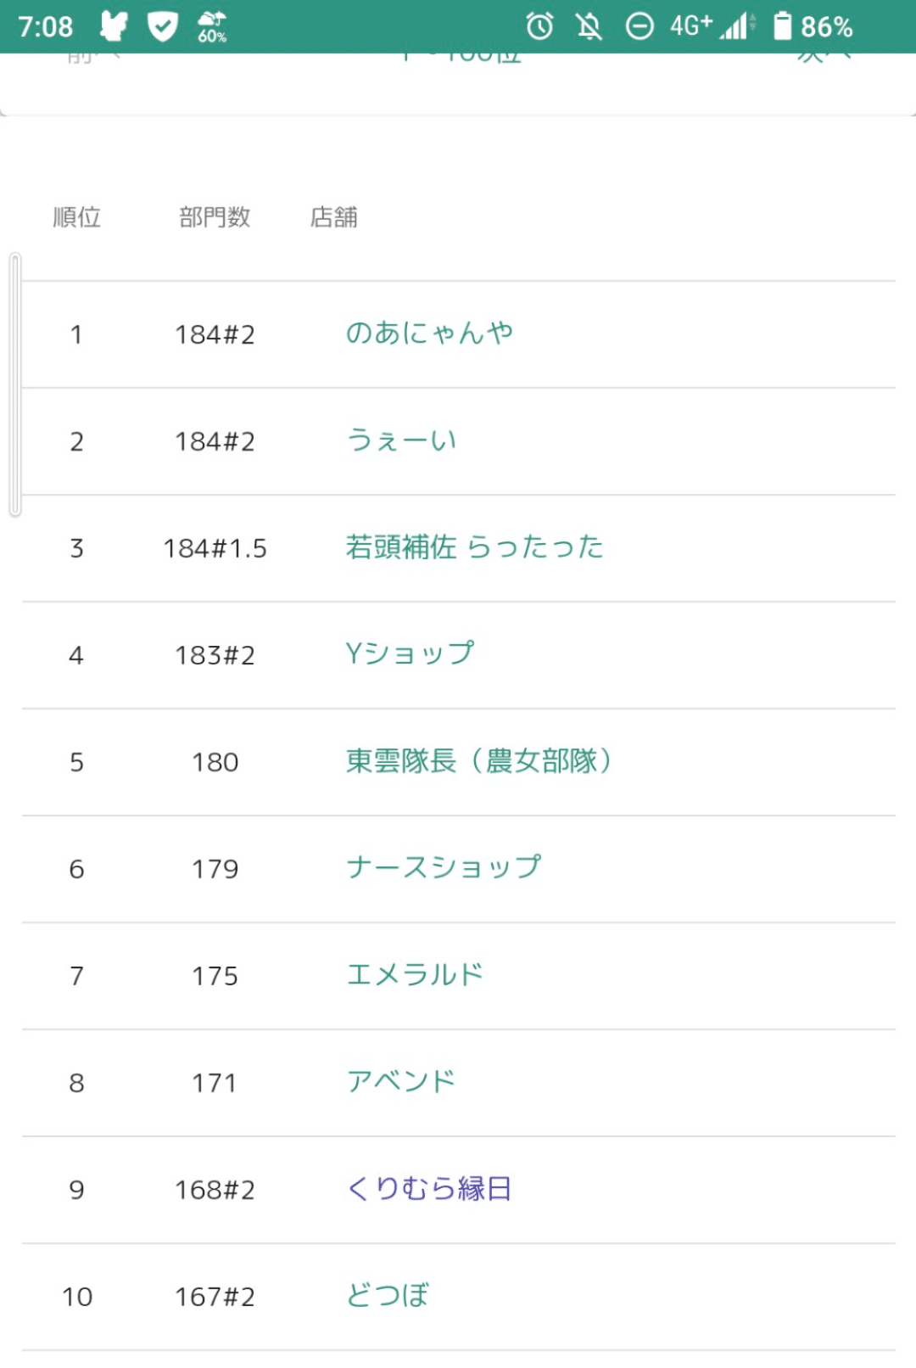
Task: Open 東雲隊長（農女部隊）store link
Action: [479, 761]
